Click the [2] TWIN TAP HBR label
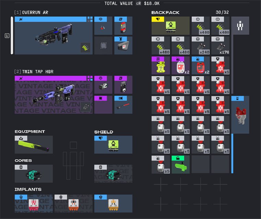The width and height of the screenshot is (261, 219). (34, 72)
